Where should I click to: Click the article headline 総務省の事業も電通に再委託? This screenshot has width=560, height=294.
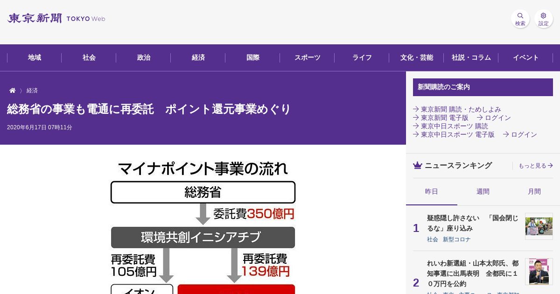(x=149, y=109)
